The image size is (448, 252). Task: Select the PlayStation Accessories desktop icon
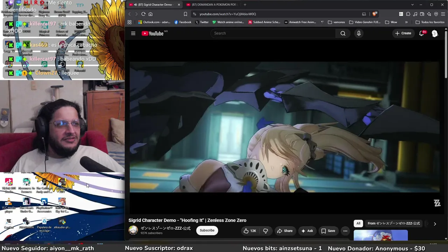(x=44, y=205)
